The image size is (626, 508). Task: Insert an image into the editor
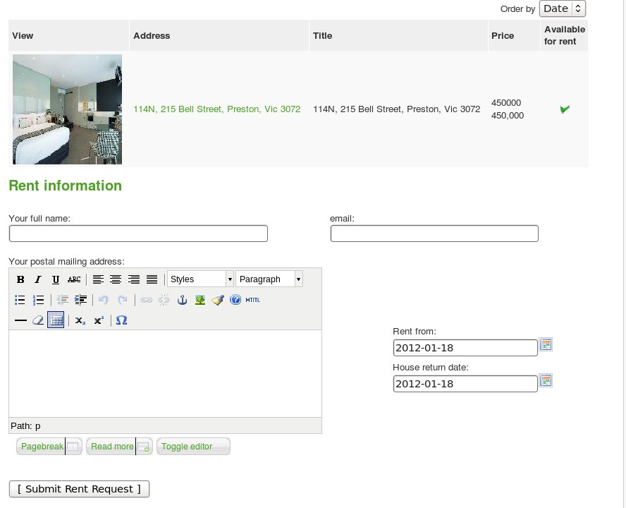point(200,300)
